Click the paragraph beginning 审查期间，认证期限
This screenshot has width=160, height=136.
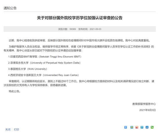(x=79, y=83)
